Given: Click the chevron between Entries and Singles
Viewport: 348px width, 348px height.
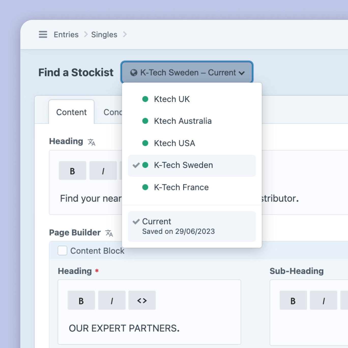Looking at the screenshot, I should point(86,34).
